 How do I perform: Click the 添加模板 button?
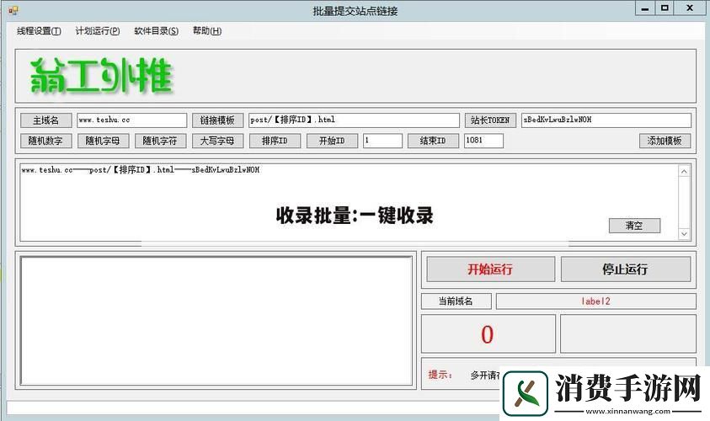tap(665, 141)
